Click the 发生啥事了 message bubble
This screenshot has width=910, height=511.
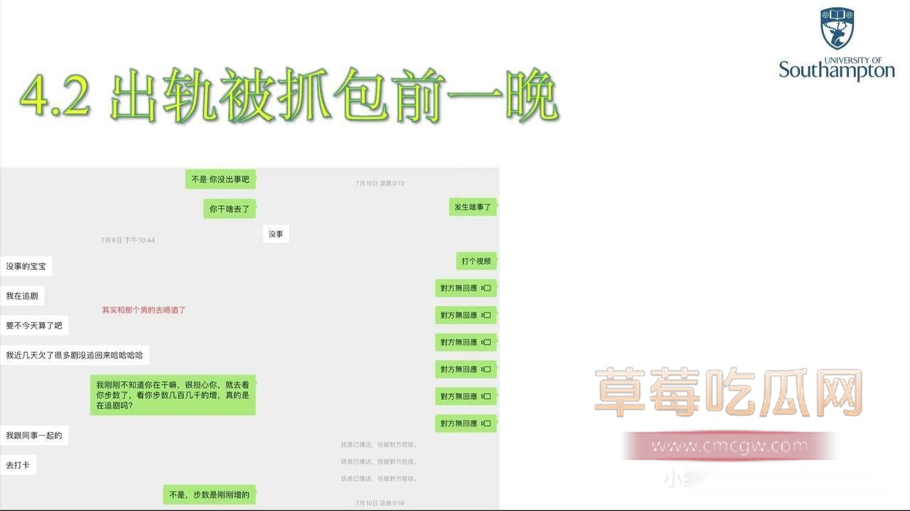pyautogui.click(x=473, y=207)
